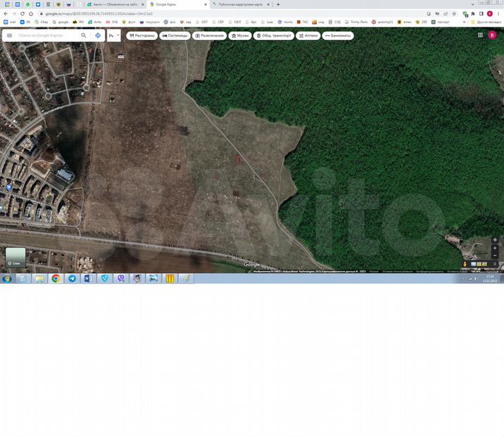Filter by Рестораны category chip
The height and width of the screenshot is (437, 504).
141,35
